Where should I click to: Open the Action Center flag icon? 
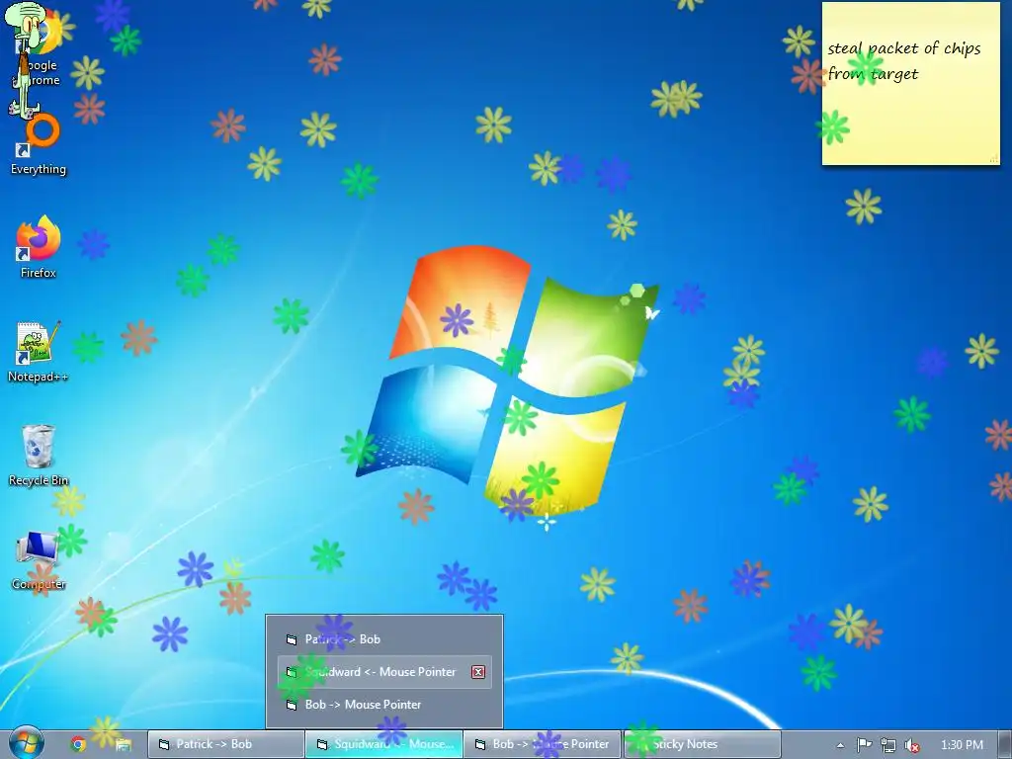point(864,745)
